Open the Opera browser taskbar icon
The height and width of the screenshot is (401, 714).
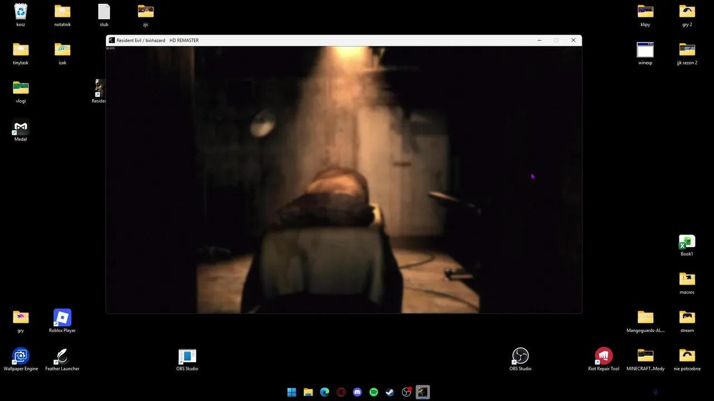pos(341,392)
